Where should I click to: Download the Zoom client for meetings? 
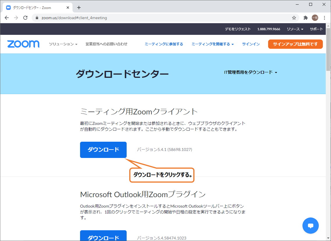(103, 150)
